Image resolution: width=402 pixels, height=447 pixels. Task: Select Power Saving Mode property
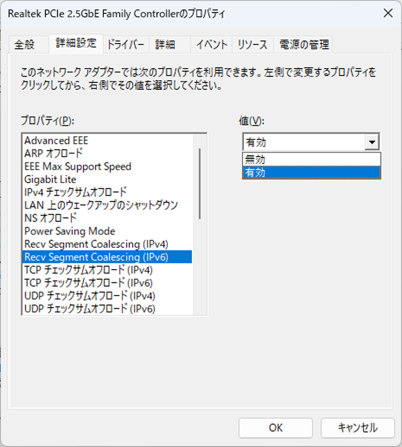[107, 231]
